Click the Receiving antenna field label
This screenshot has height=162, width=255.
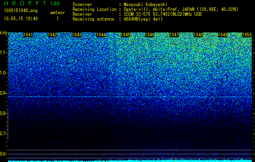(x=93, y=19)
